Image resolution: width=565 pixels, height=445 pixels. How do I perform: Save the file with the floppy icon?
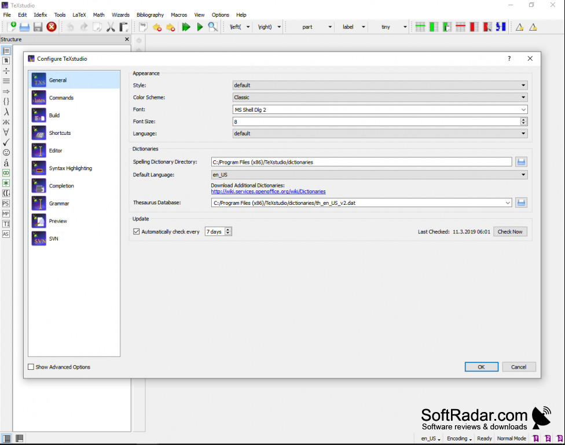(38, 27)
